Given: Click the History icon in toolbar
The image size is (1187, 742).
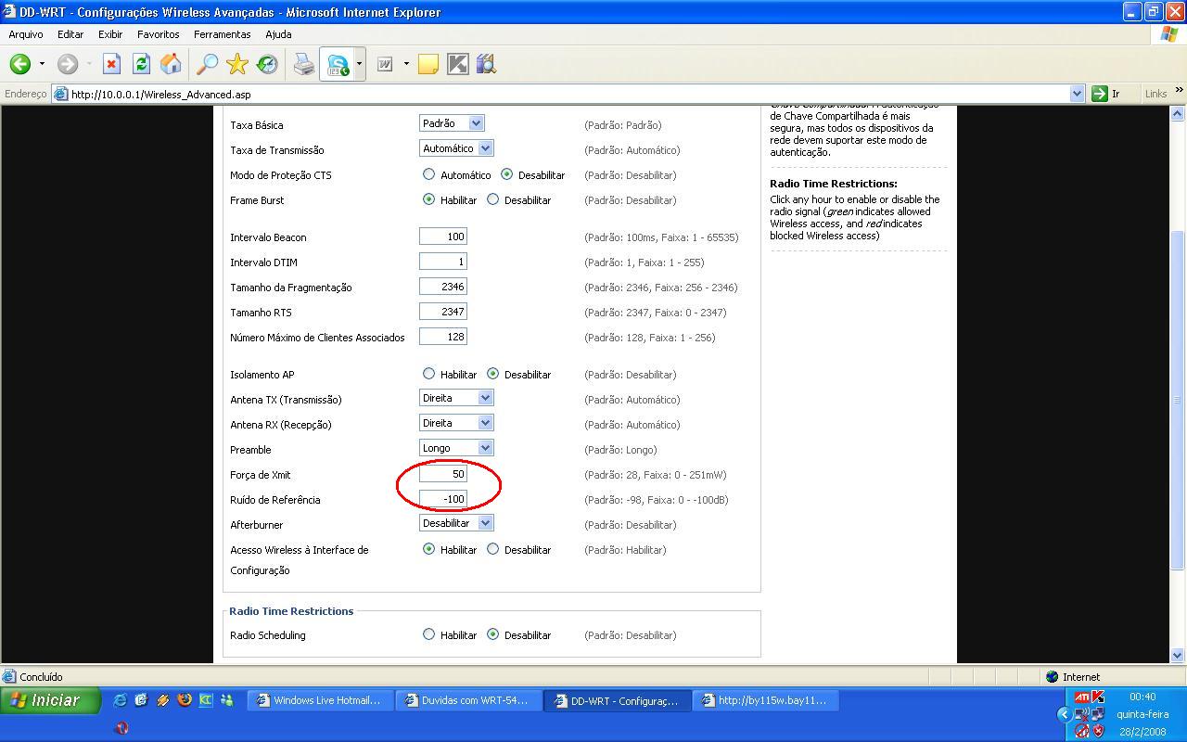Looking at the screenshot, I should point(267,64).
